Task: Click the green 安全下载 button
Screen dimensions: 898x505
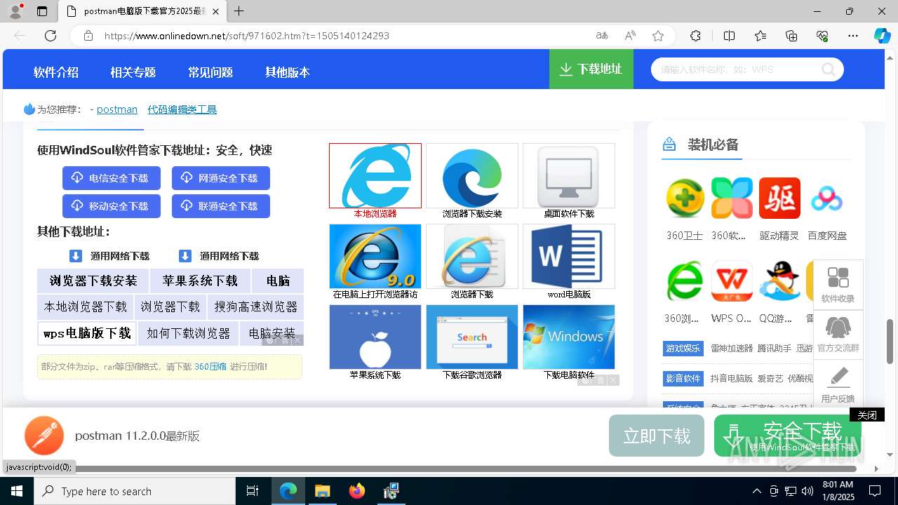Action: click(788, 436)
